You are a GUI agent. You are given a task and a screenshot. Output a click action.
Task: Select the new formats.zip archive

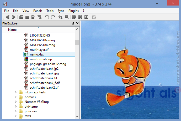tap(41, 59)
